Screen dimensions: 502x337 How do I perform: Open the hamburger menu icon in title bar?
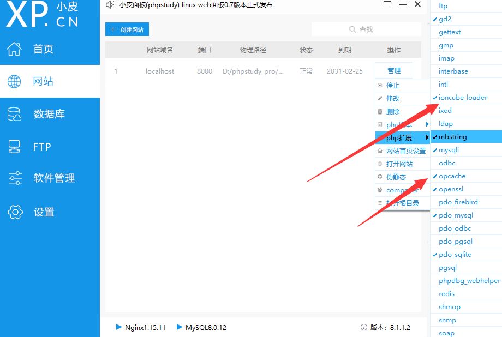pos(387,4)
